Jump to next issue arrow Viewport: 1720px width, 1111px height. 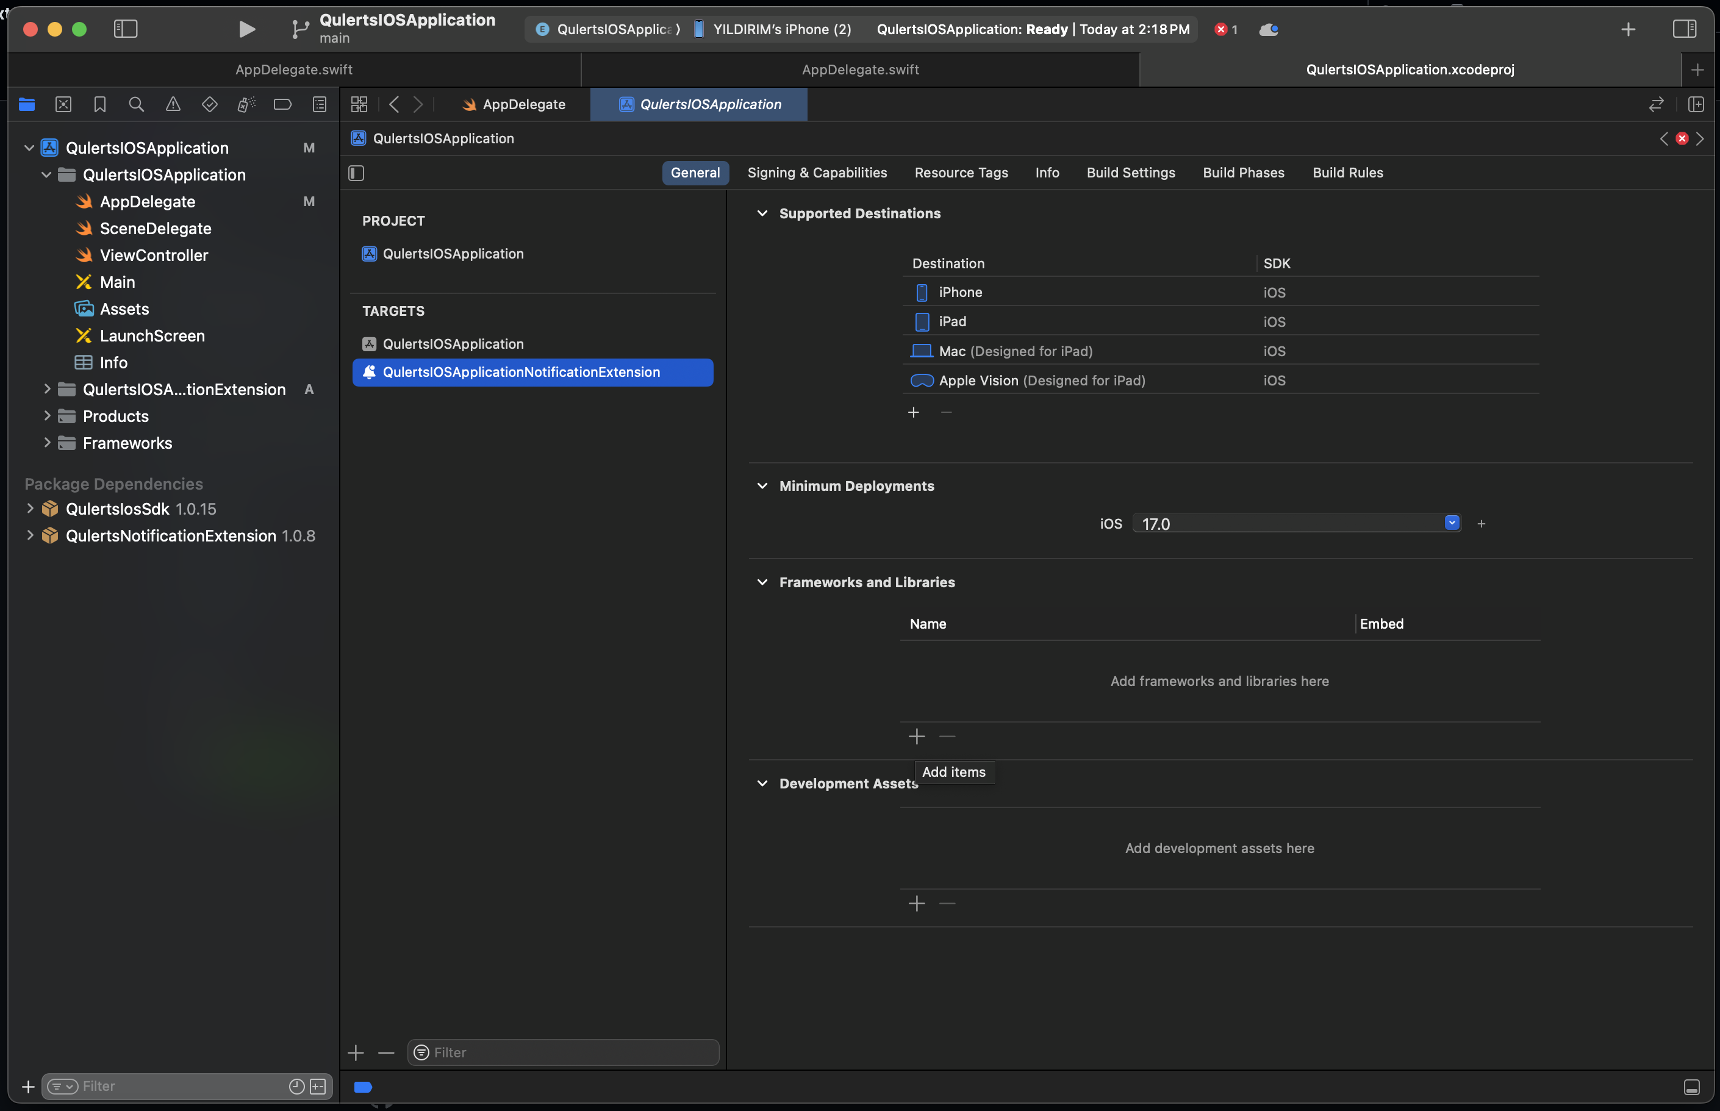[x=1700, y=138]
